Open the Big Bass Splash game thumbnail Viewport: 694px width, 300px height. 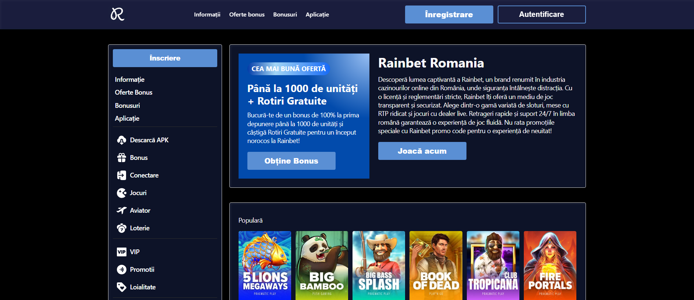379,266
